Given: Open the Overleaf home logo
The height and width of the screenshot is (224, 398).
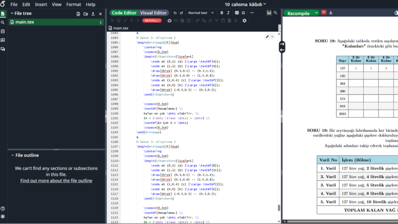Looking at the screenshot, I should click(3, 4).
